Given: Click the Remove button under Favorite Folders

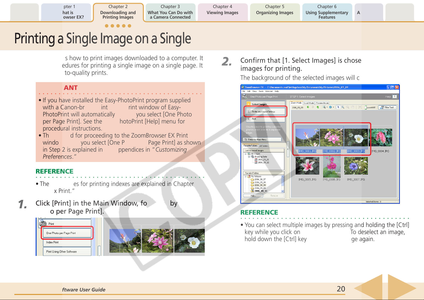Looking at the screenshot, I should [274, 196].
